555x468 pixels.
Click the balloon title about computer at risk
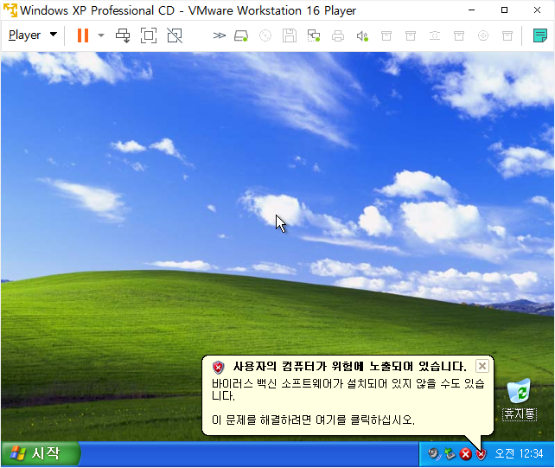click(x=349, y=366)
